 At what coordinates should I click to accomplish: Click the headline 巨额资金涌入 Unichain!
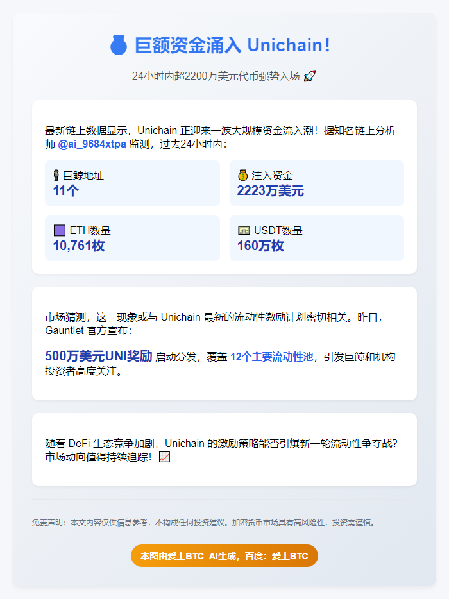coord(232,45)
